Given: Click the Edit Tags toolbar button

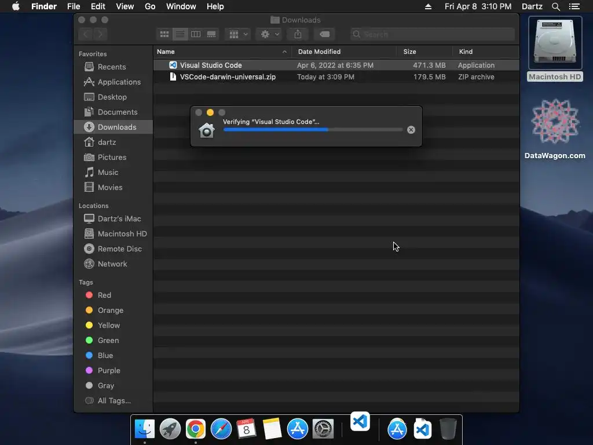Looking at the screenshot, I should coord(324,34).
